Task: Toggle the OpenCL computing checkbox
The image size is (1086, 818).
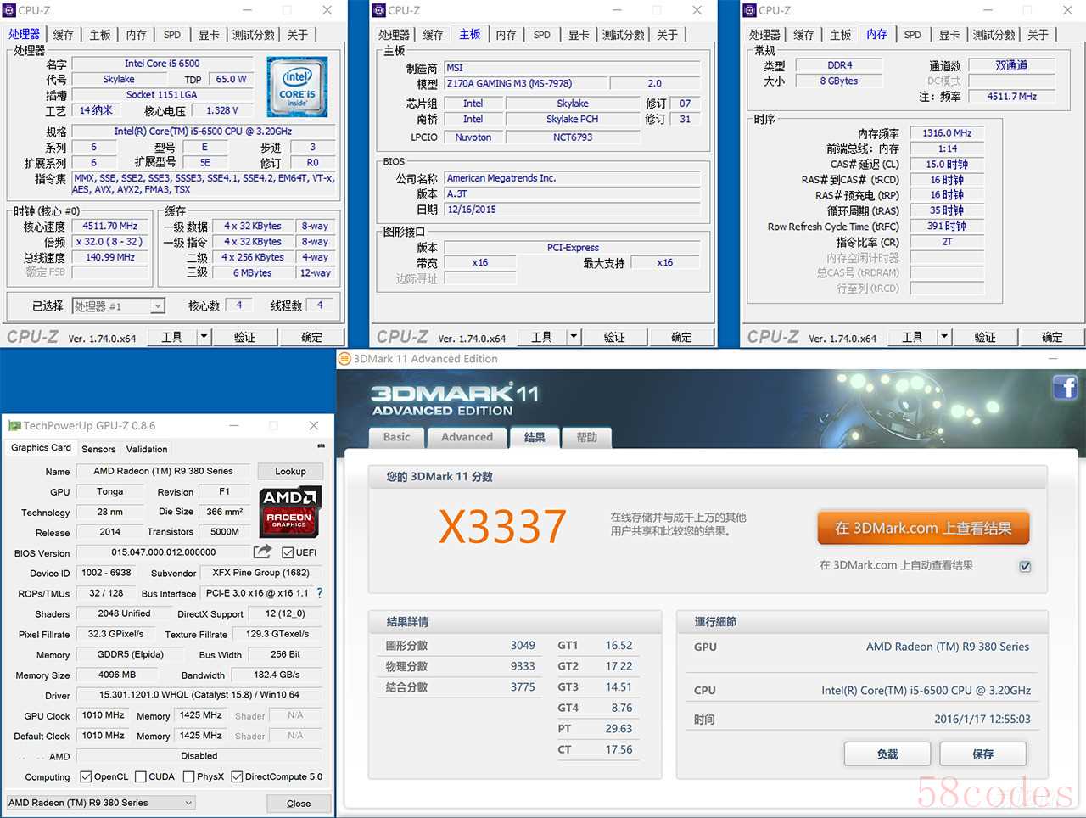Action: (86, 776)
